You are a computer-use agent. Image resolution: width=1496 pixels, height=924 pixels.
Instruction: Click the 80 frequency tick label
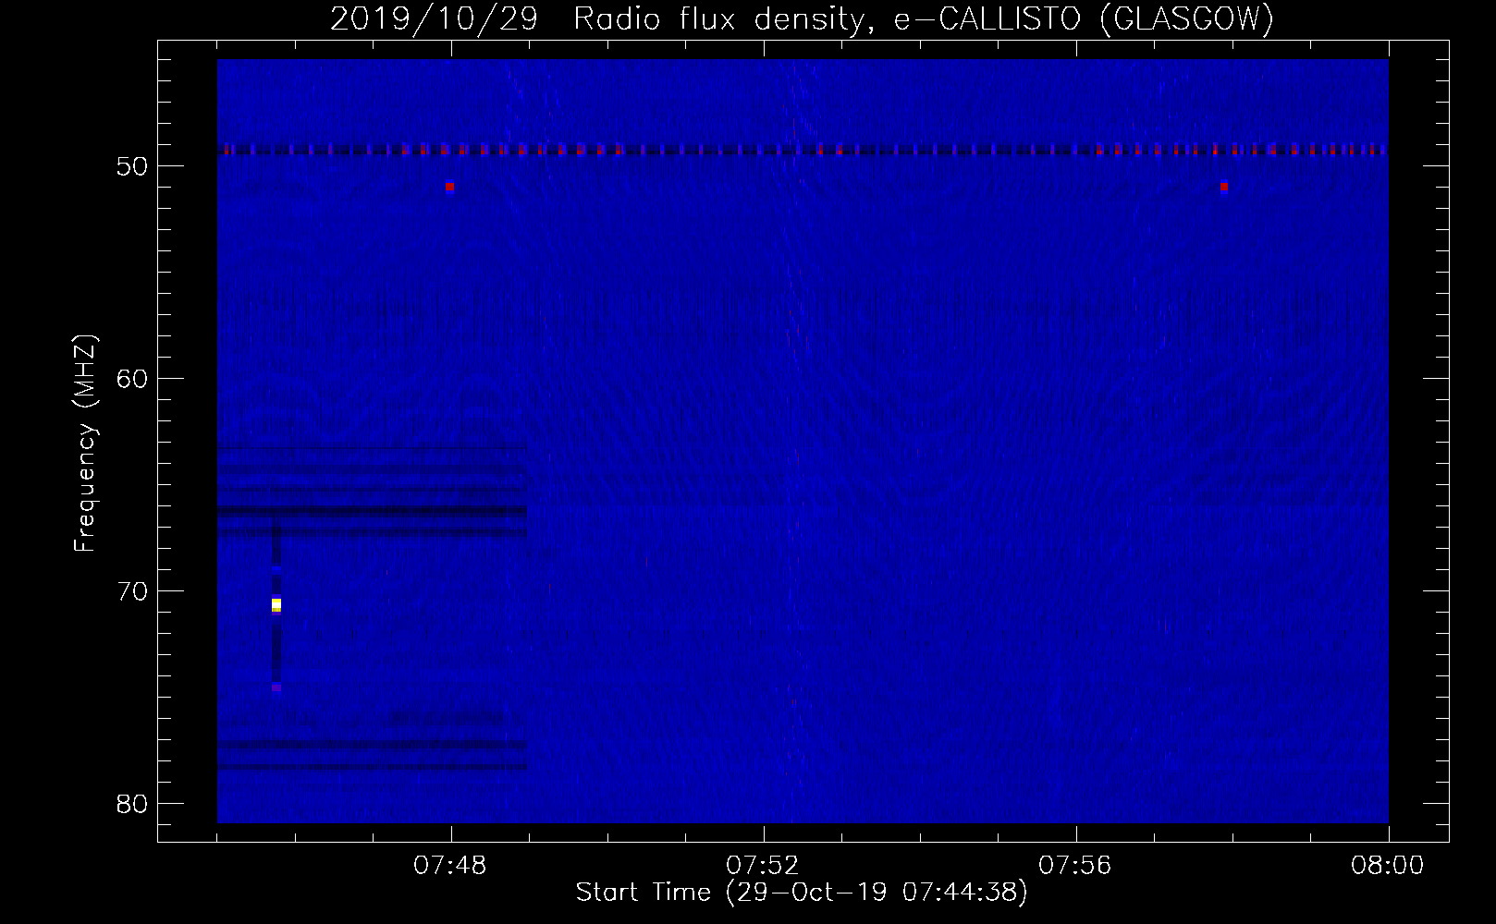pyautogui.click(x=132, y=803)
